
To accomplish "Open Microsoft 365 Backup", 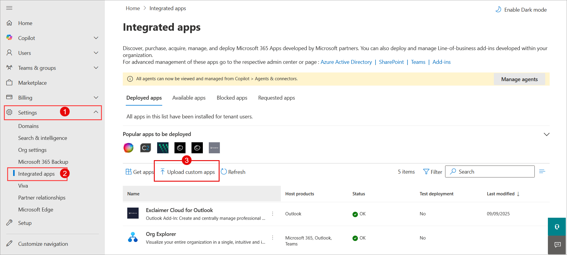I will [x=43, y=162].
